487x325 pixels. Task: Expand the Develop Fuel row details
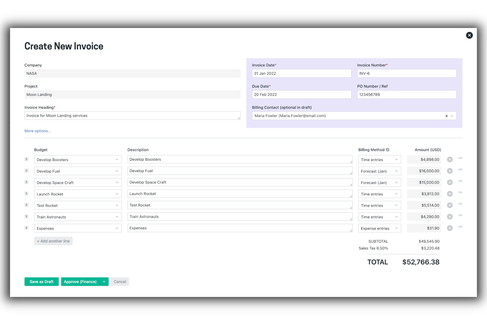27,171
